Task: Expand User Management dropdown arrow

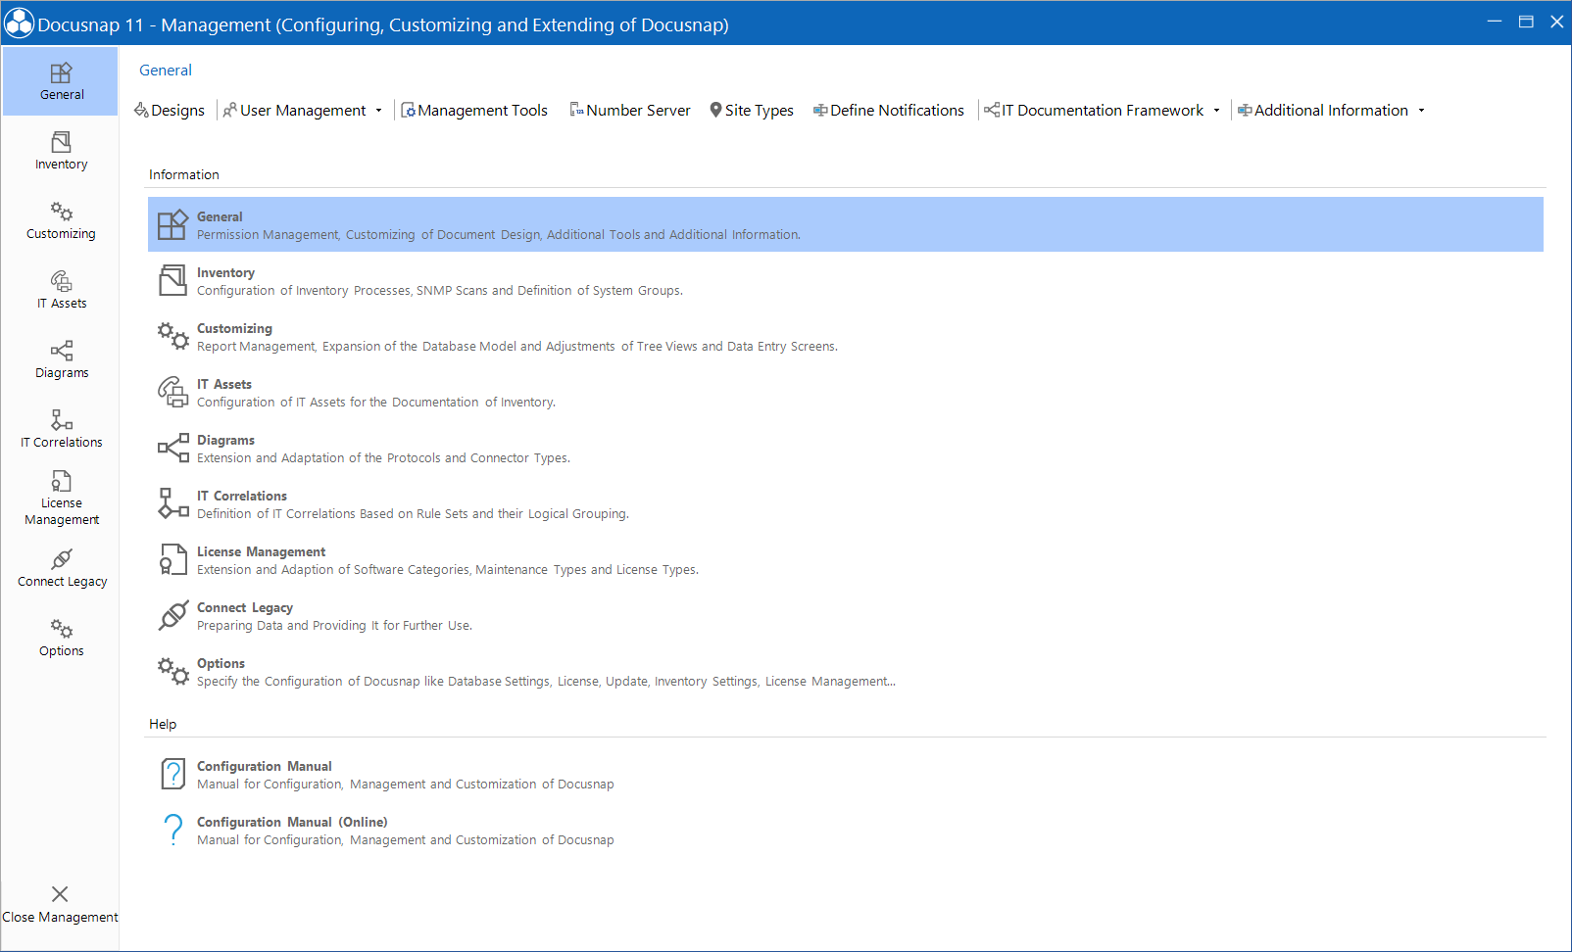Action: (x=378, y=111)
